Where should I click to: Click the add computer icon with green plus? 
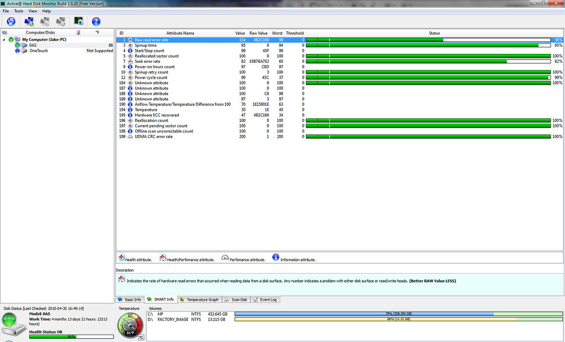tap(29, 21)
